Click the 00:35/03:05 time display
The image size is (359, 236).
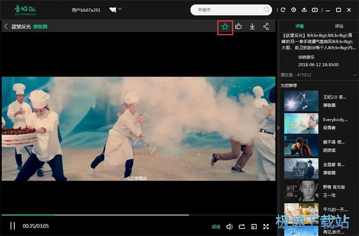click(36, 226)
